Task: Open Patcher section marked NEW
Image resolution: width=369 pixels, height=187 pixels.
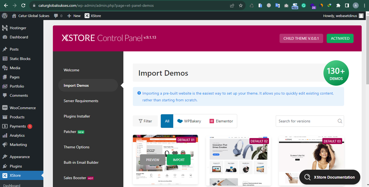Action: (x=74, y=132)
